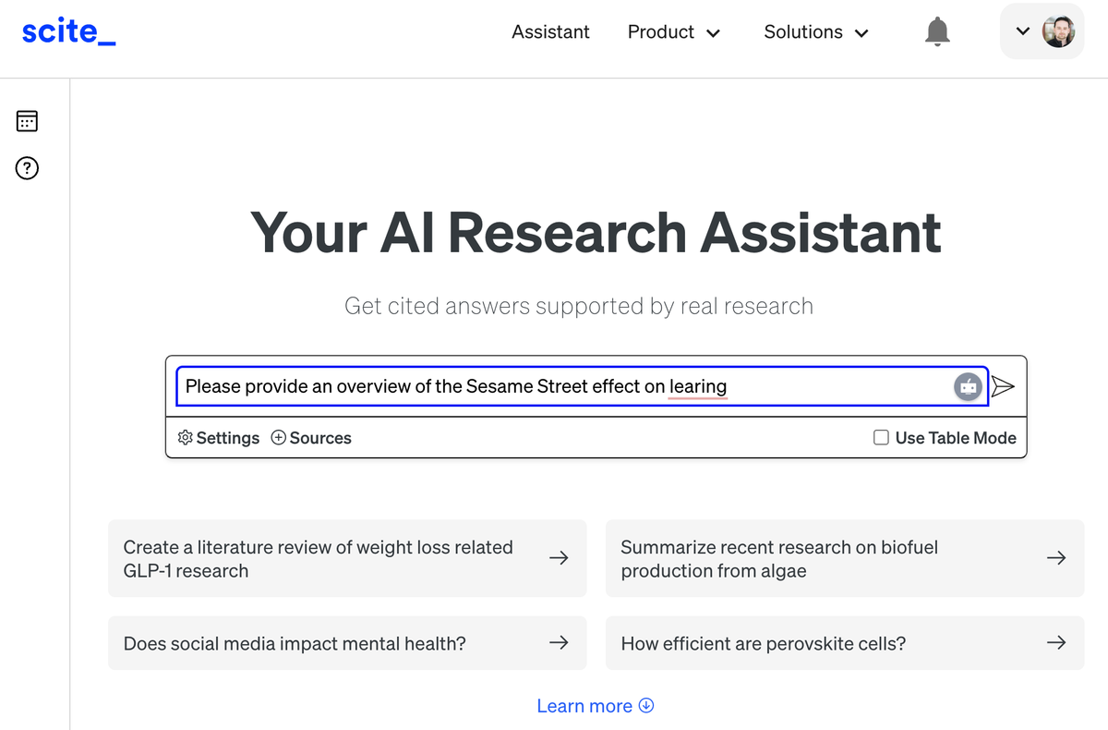Open the history panel from the sidebar
The width and height of the screenshot is (1108, 730).
pos(27,121)
